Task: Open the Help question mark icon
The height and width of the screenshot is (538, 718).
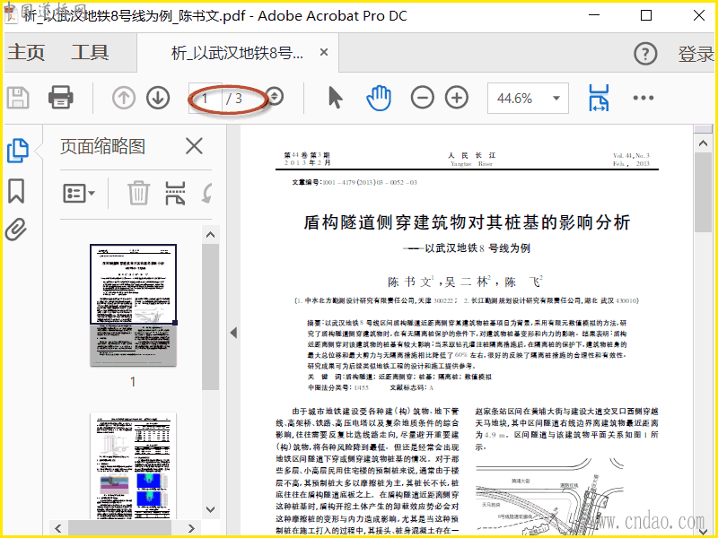Action: pos(645,54)
